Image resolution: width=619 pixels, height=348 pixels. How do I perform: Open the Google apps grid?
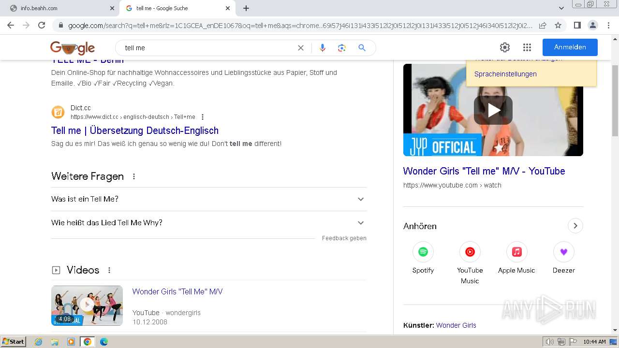(527, 47)
